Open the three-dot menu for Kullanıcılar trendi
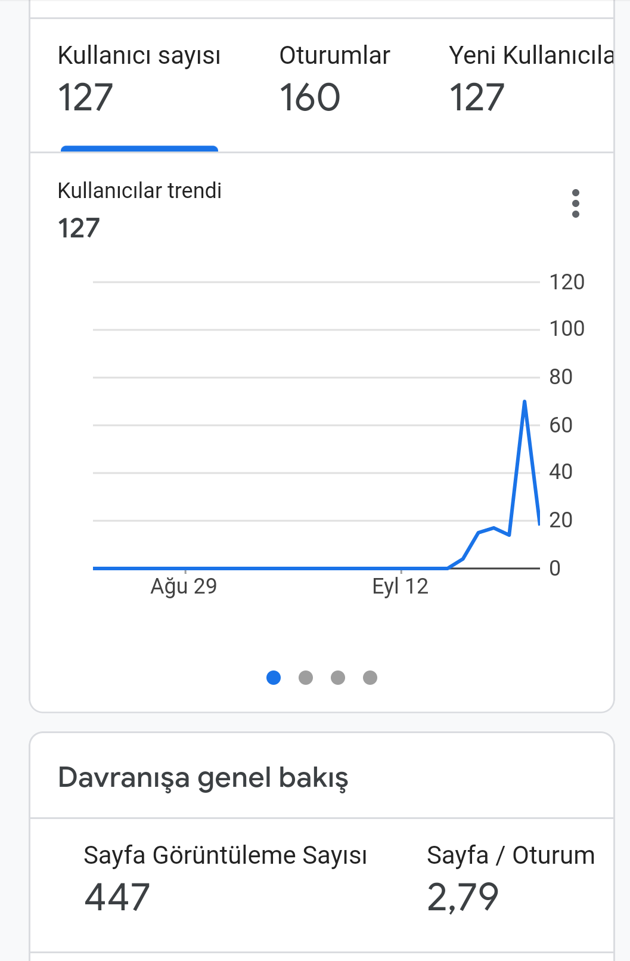 575,203
